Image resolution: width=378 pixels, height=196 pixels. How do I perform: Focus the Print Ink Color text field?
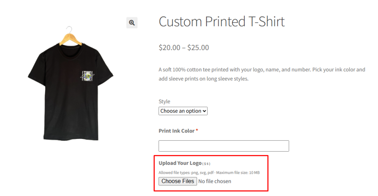[224, 146]
